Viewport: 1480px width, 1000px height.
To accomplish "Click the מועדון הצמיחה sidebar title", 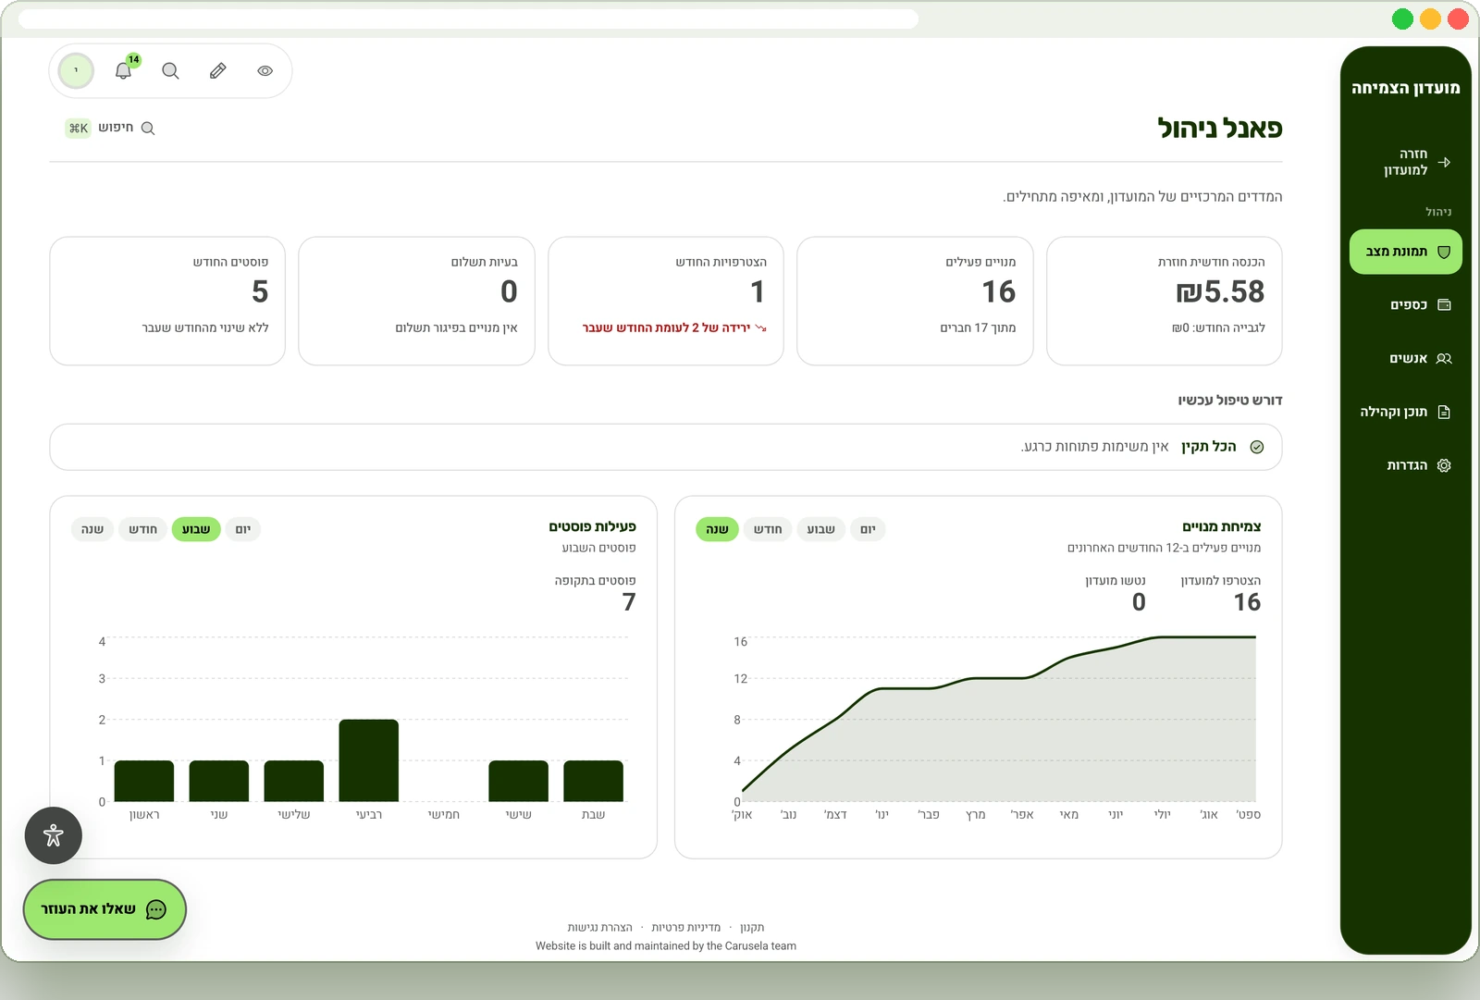I will pyautogui.click(x=1405, y=88).
